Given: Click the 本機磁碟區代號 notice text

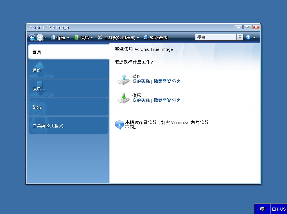Looking at the screenshot, I should click(167, 125).
